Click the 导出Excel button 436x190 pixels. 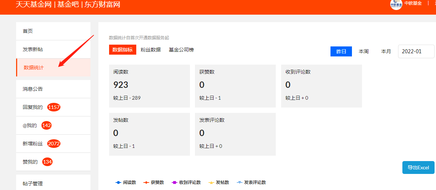[418, 167]
